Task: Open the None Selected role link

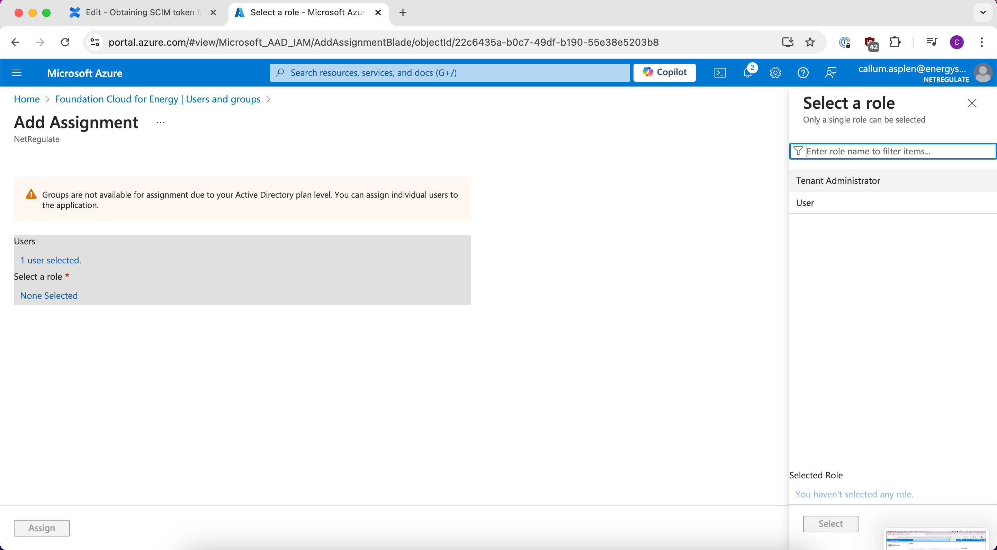Action: pos(49,295)
